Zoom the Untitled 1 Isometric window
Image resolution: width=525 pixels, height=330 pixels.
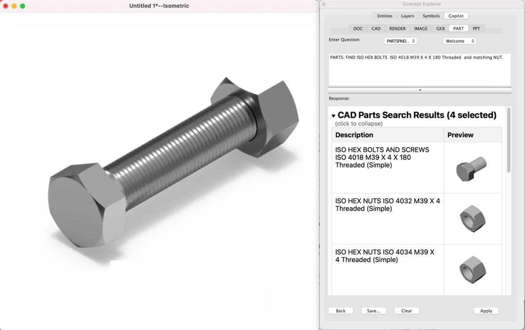[22, 6]
